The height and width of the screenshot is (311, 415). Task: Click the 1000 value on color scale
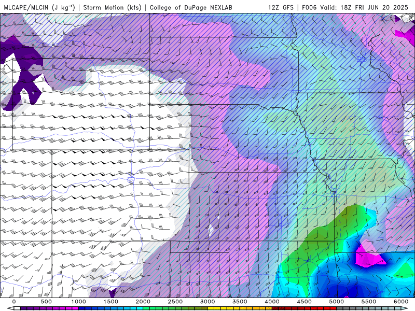[79, 302]
